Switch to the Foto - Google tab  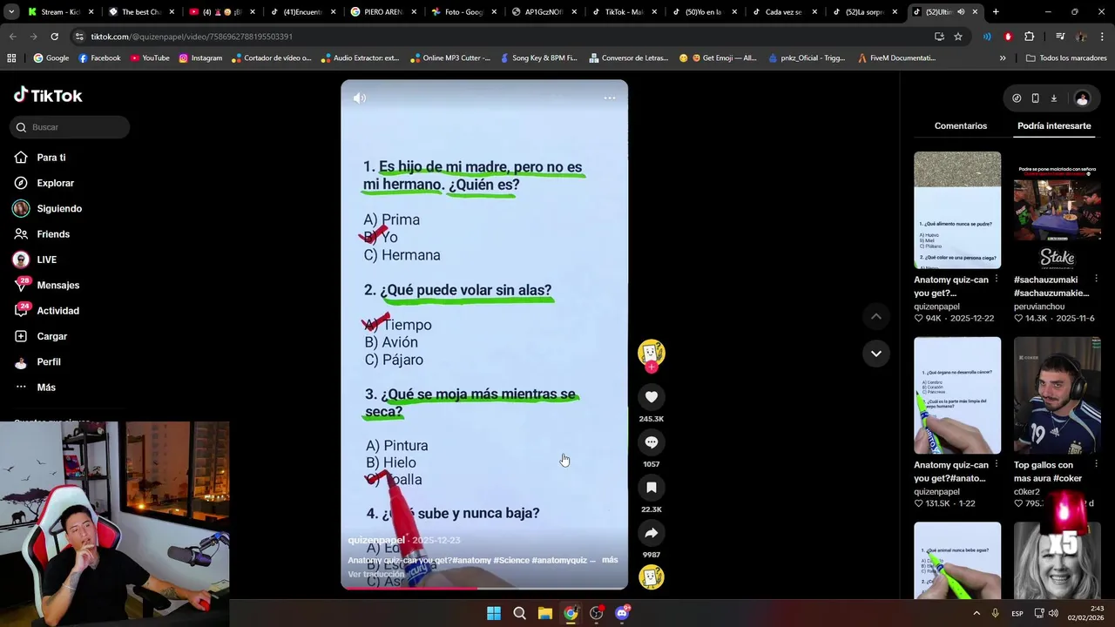[x=464, y=12]
